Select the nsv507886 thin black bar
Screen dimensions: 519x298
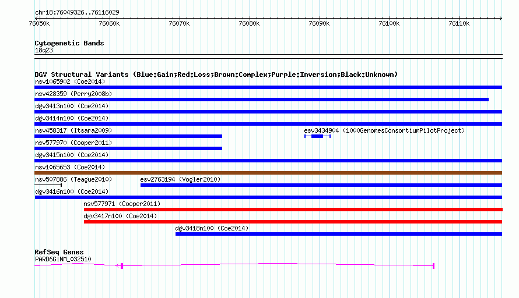[48, 185]
